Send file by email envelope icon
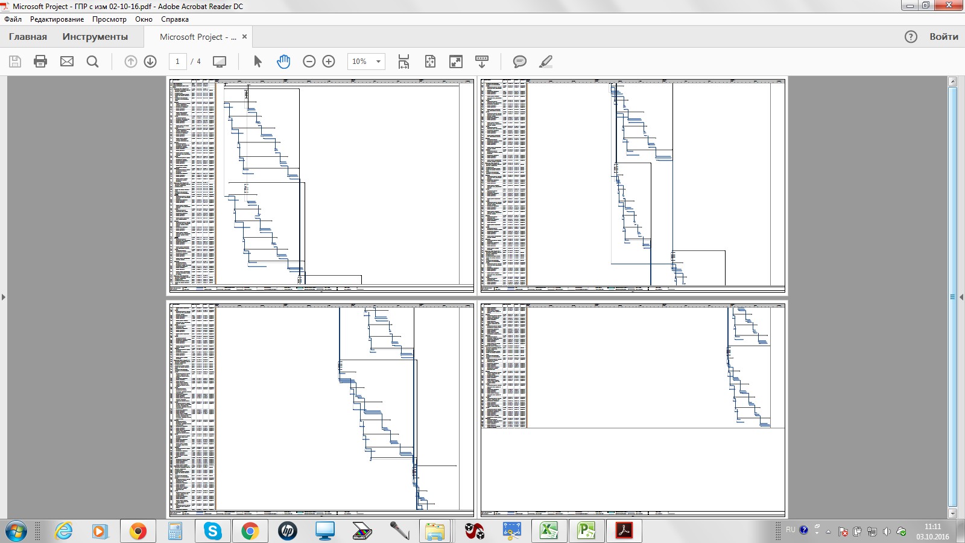 tap(67, 62)
